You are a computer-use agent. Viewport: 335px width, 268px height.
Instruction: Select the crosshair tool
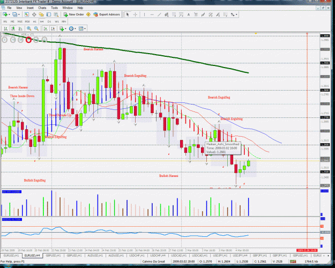[135, 14]
